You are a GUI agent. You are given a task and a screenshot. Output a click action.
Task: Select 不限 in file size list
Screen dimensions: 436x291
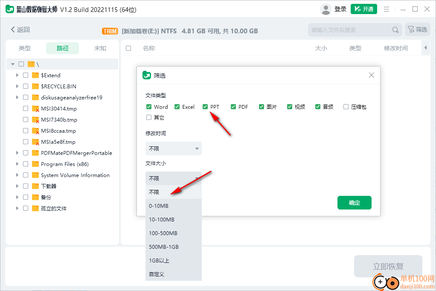(174, 192)
